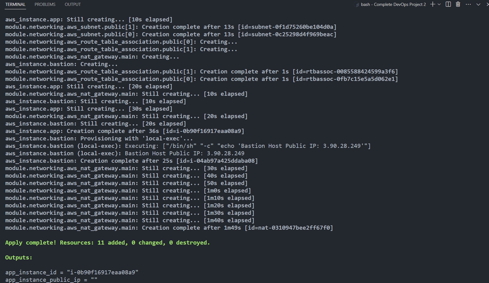The image size is (489, 283).
Task: Select the TERMINAL tab
Action: point(15,4)
